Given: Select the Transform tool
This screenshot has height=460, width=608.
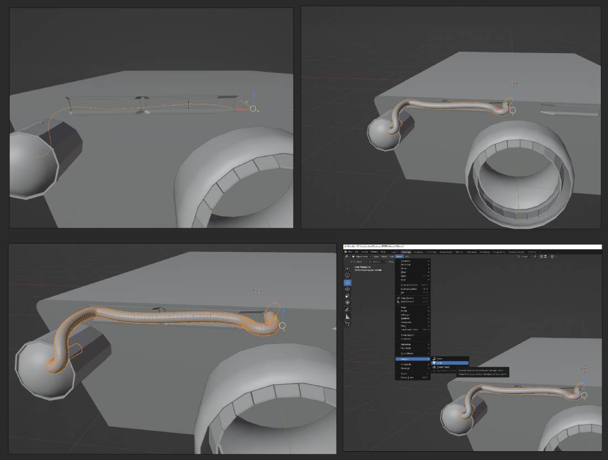Looking at the screenshot, I should coord(348,302).
